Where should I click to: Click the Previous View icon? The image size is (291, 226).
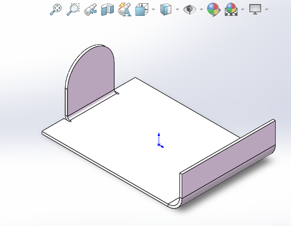(x=90, y=9)
